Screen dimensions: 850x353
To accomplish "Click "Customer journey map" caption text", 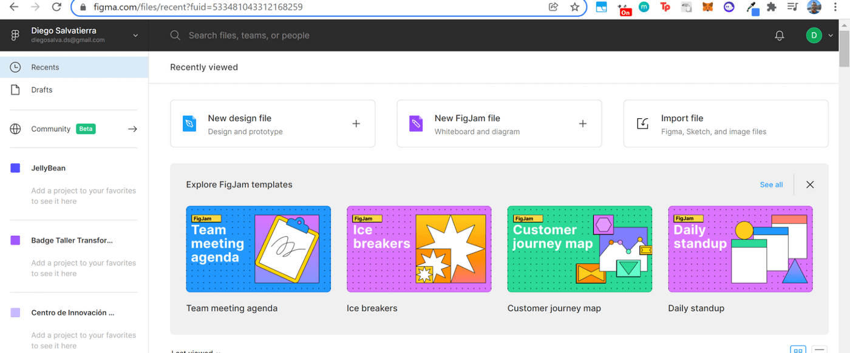I will 554,308.
